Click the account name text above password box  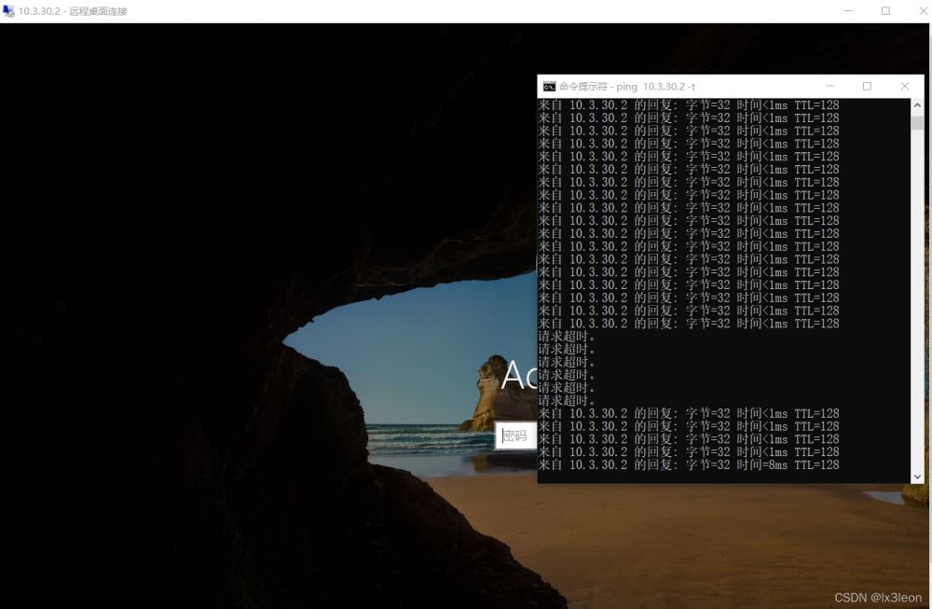tap(518, 376)
